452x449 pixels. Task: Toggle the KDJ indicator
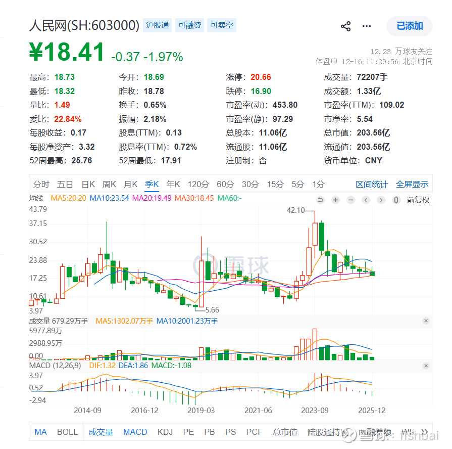[165, 432]
